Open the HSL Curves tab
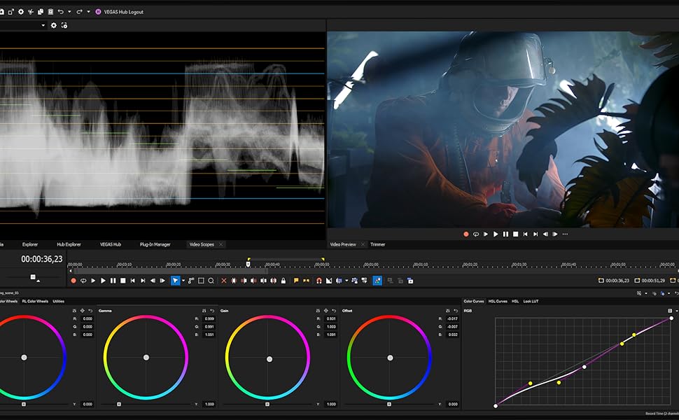 pos(498,301)
